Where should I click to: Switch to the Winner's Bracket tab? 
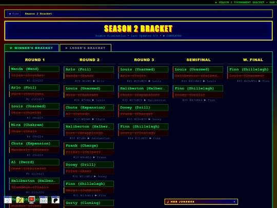coord(32,48)
